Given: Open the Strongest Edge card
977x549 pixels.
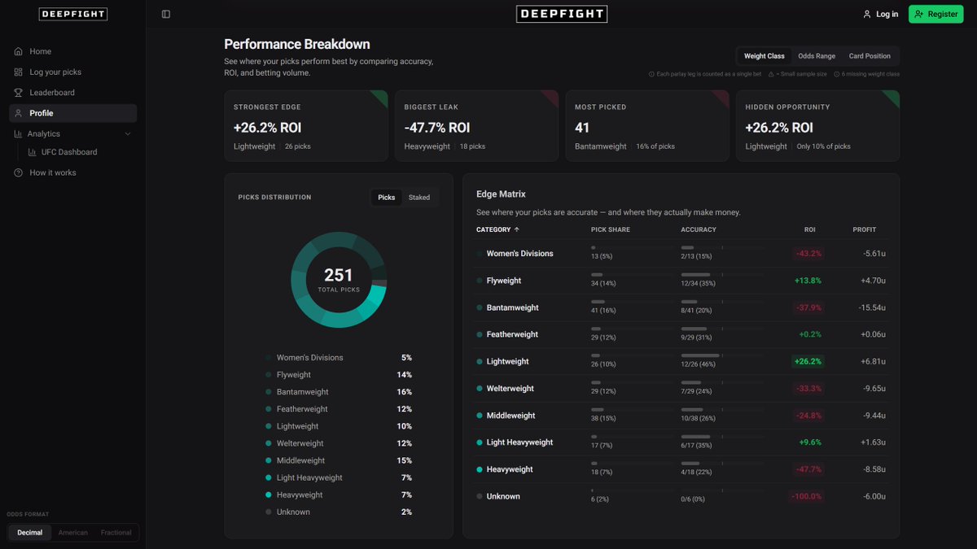Looking at the screenshot, I should (x=306, y=126).
